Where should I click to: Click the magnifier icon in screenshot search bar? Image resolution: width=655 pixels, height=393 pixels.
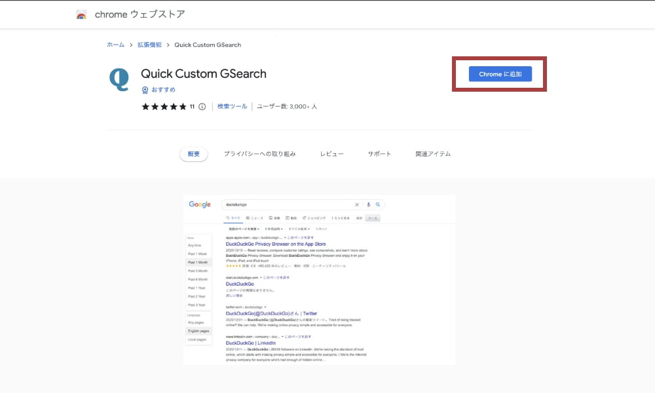click(x=378, y=204)
